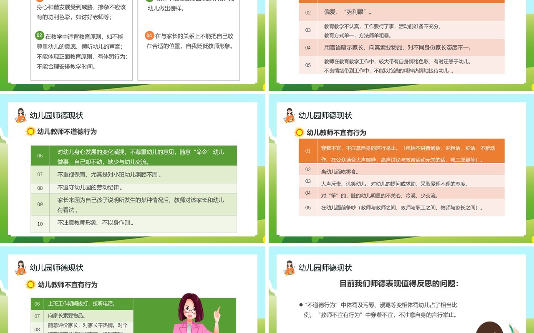Click the teacher avatar icon on the 值得反思的问题 slide
The height and width of the screenshot is (333, 534).
[x=289, y=268]
